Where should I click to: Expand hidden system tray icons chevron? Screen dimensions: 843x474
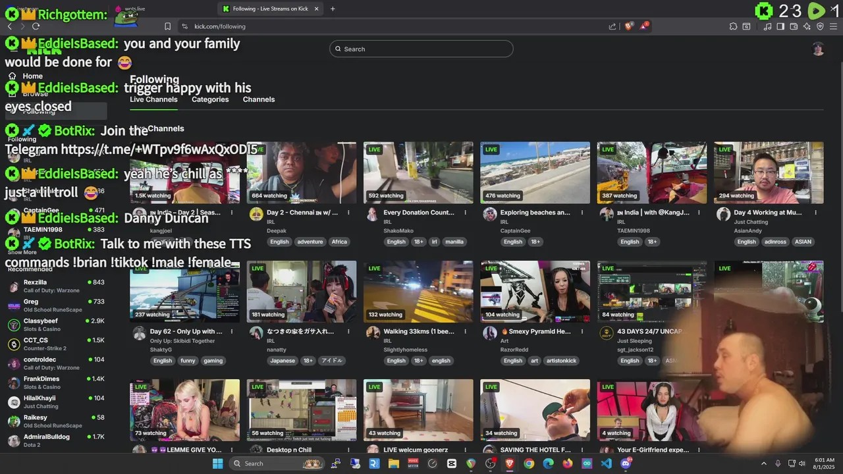pos(764,463)
